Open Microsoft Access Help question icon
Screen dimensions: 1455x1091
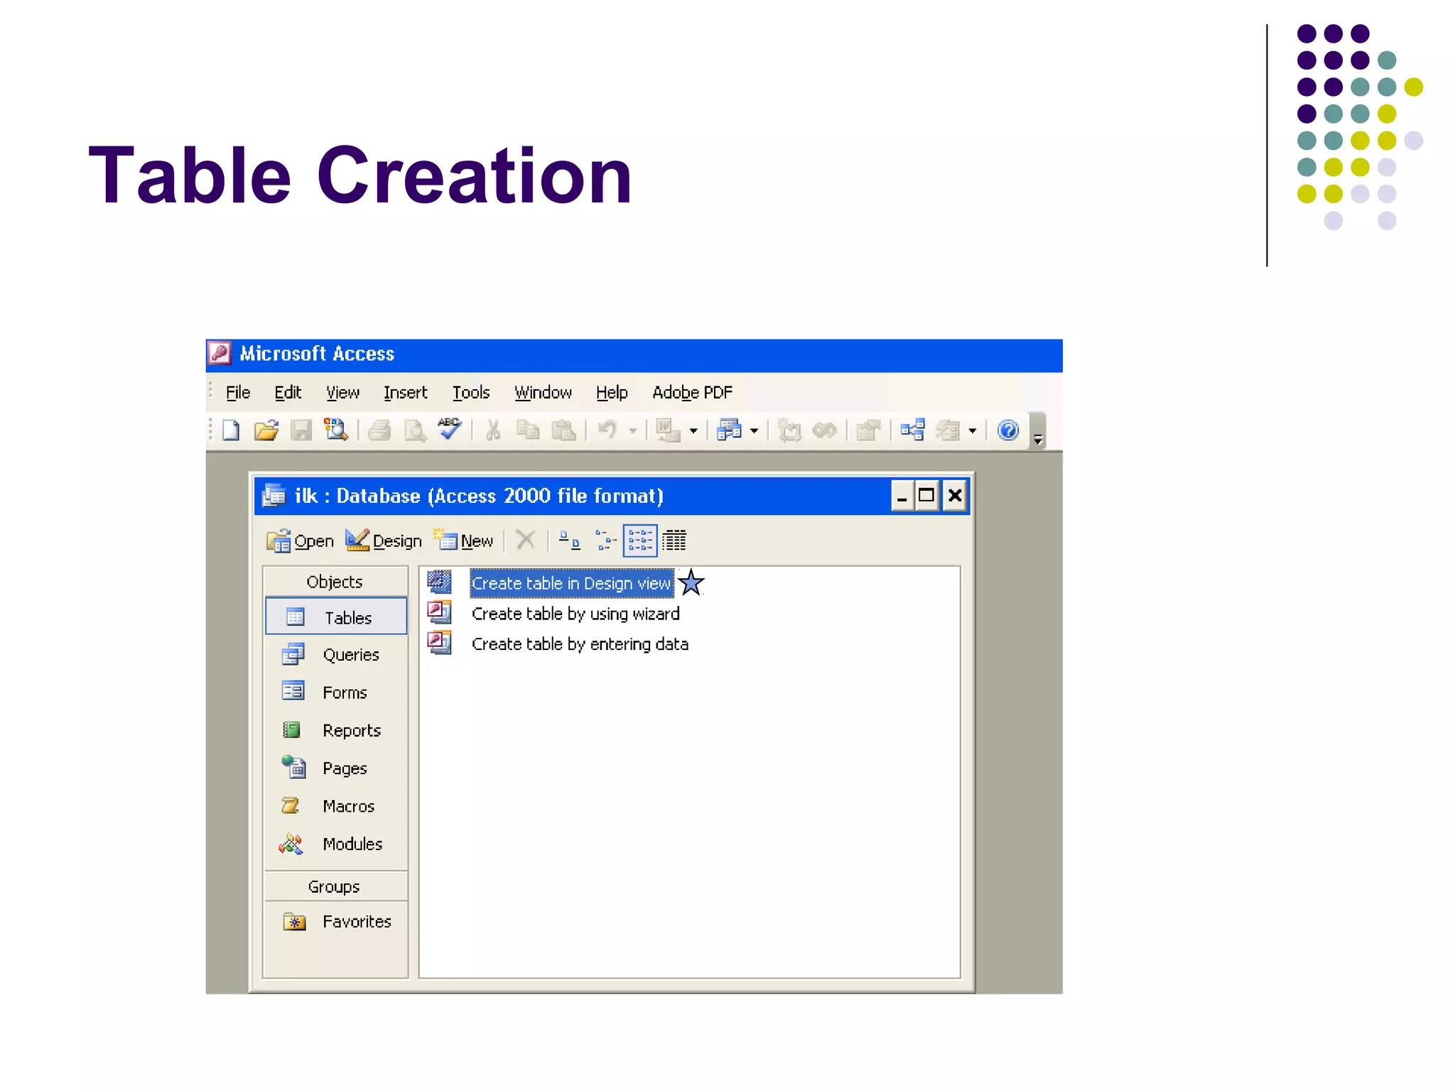tap(1007, 430)
